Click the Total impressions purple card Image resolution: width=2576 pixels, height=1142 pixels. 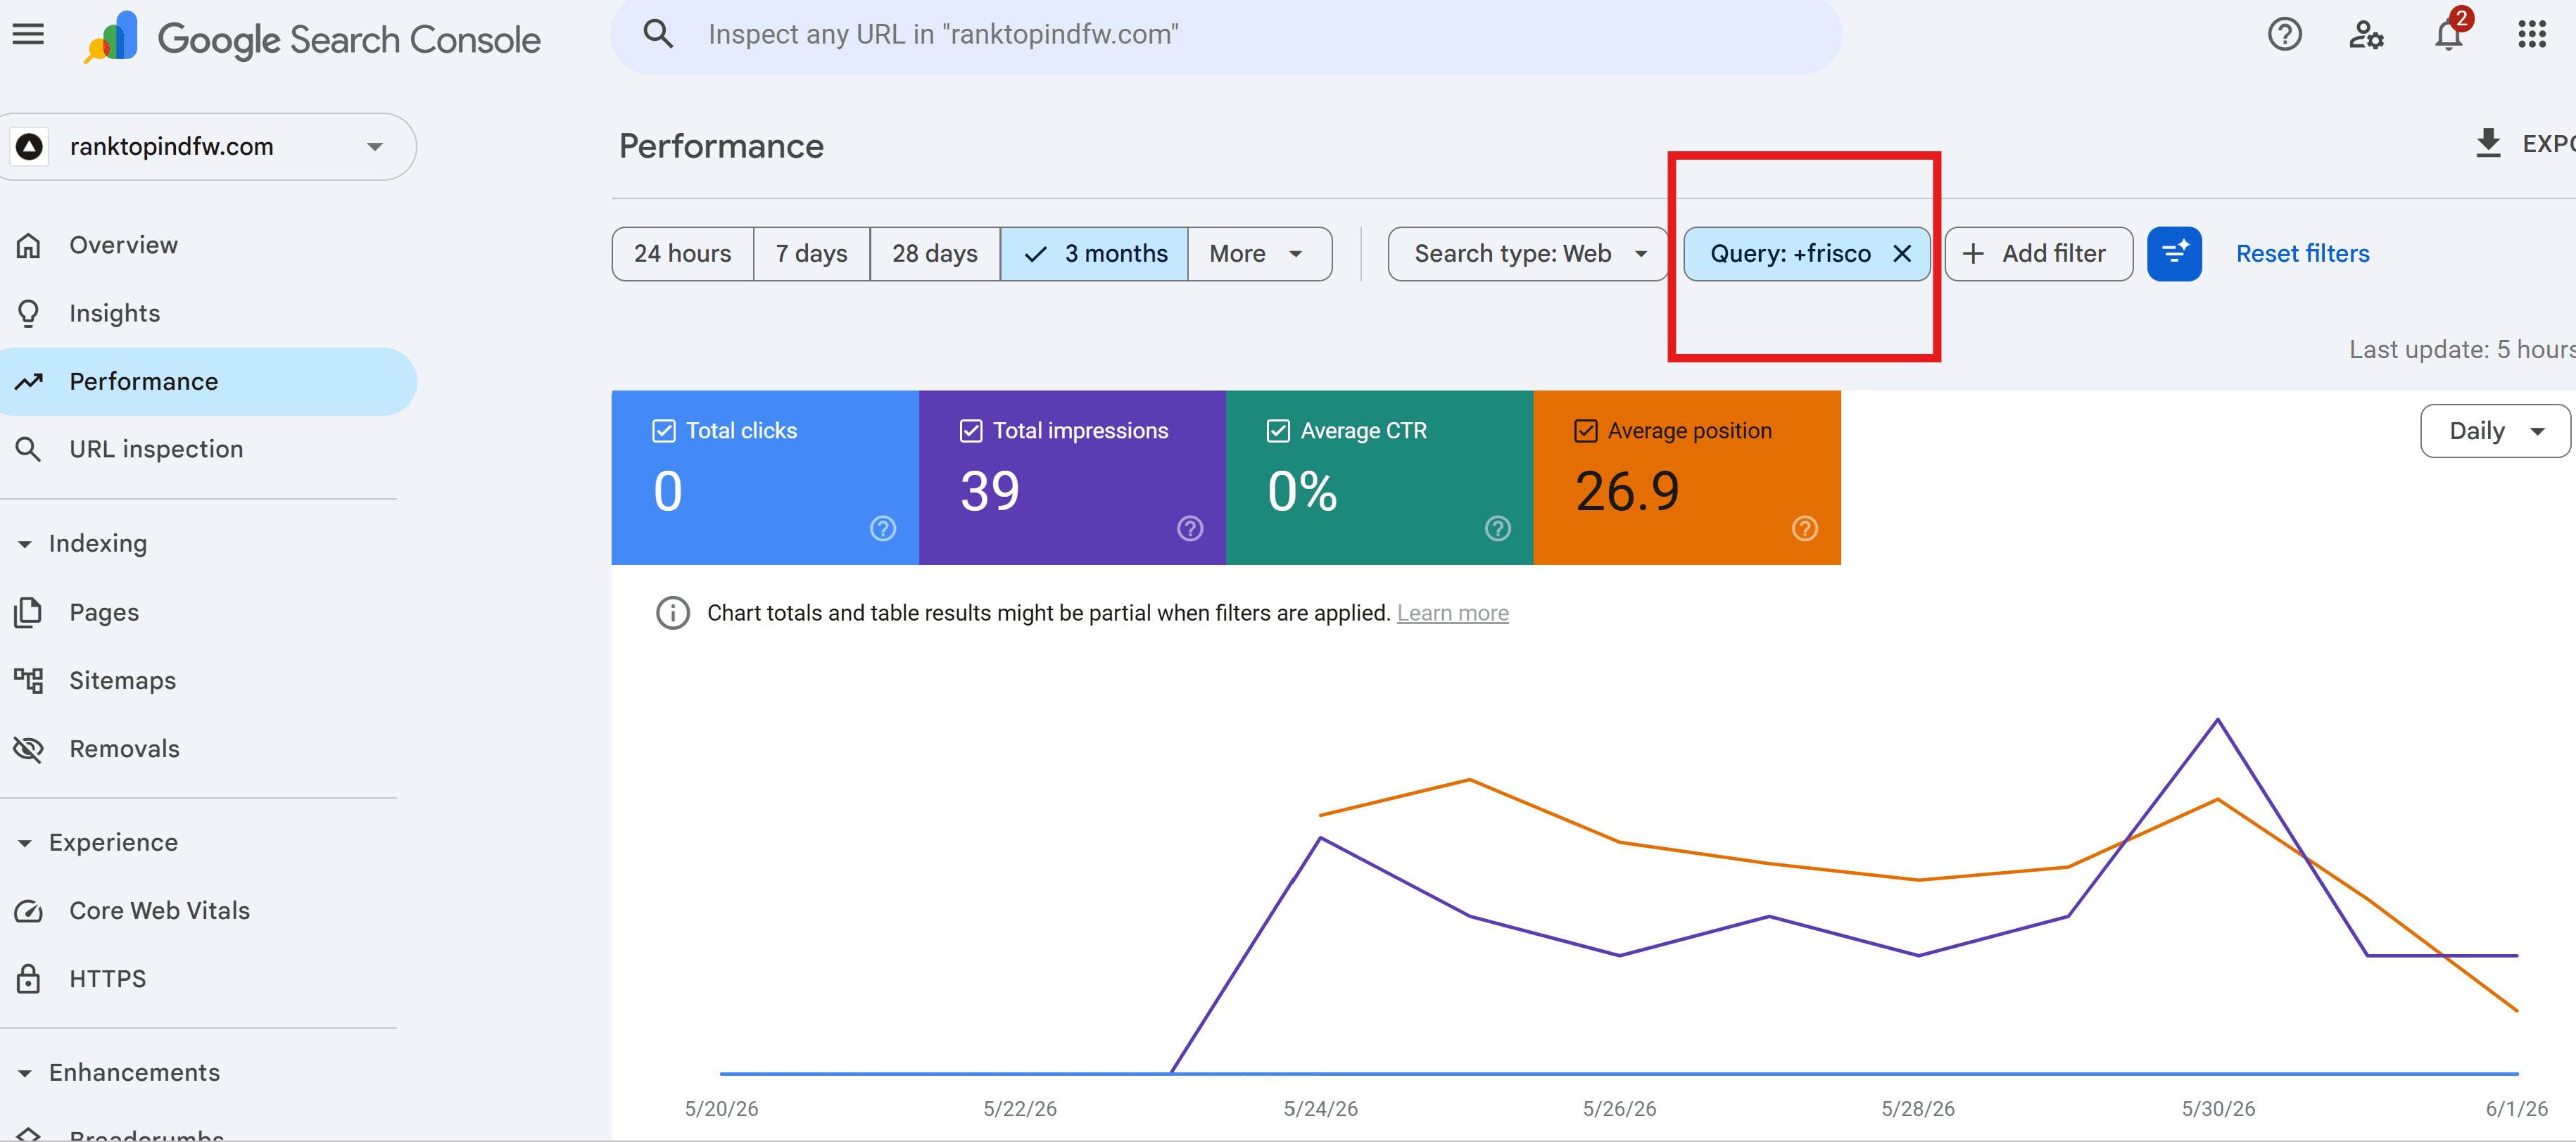1072,477
